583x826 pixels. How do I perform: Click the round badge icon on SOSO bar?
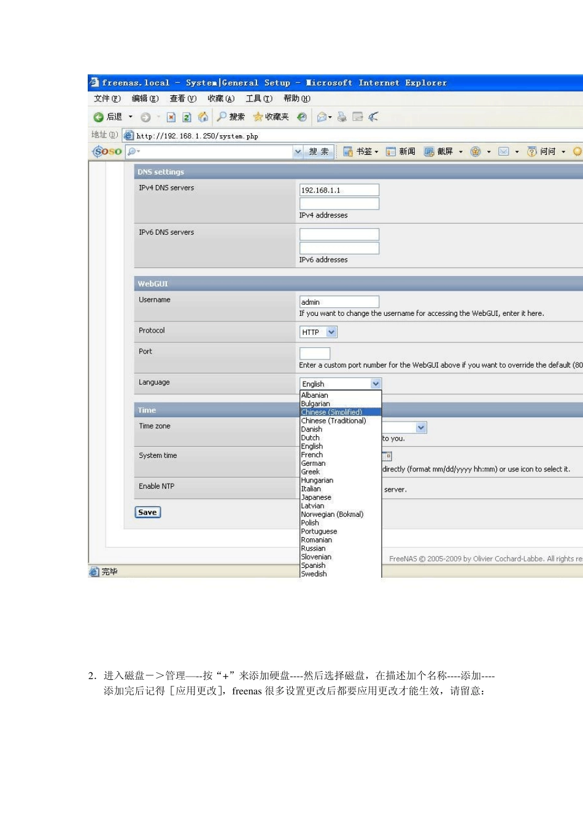tap(476, 151)
